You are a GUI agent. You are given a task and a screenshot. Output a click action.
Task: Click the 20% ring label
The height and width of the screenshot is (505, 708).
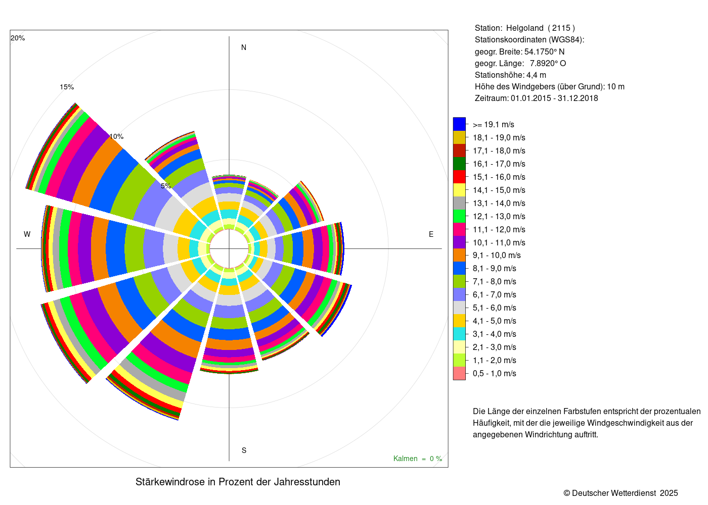tap(18, 38)
